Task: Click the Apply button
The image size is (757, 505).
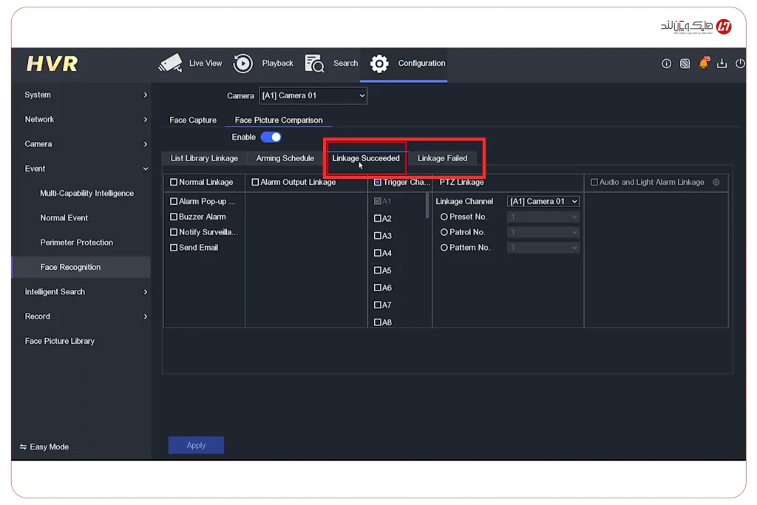Action: [x=196, y=445]
